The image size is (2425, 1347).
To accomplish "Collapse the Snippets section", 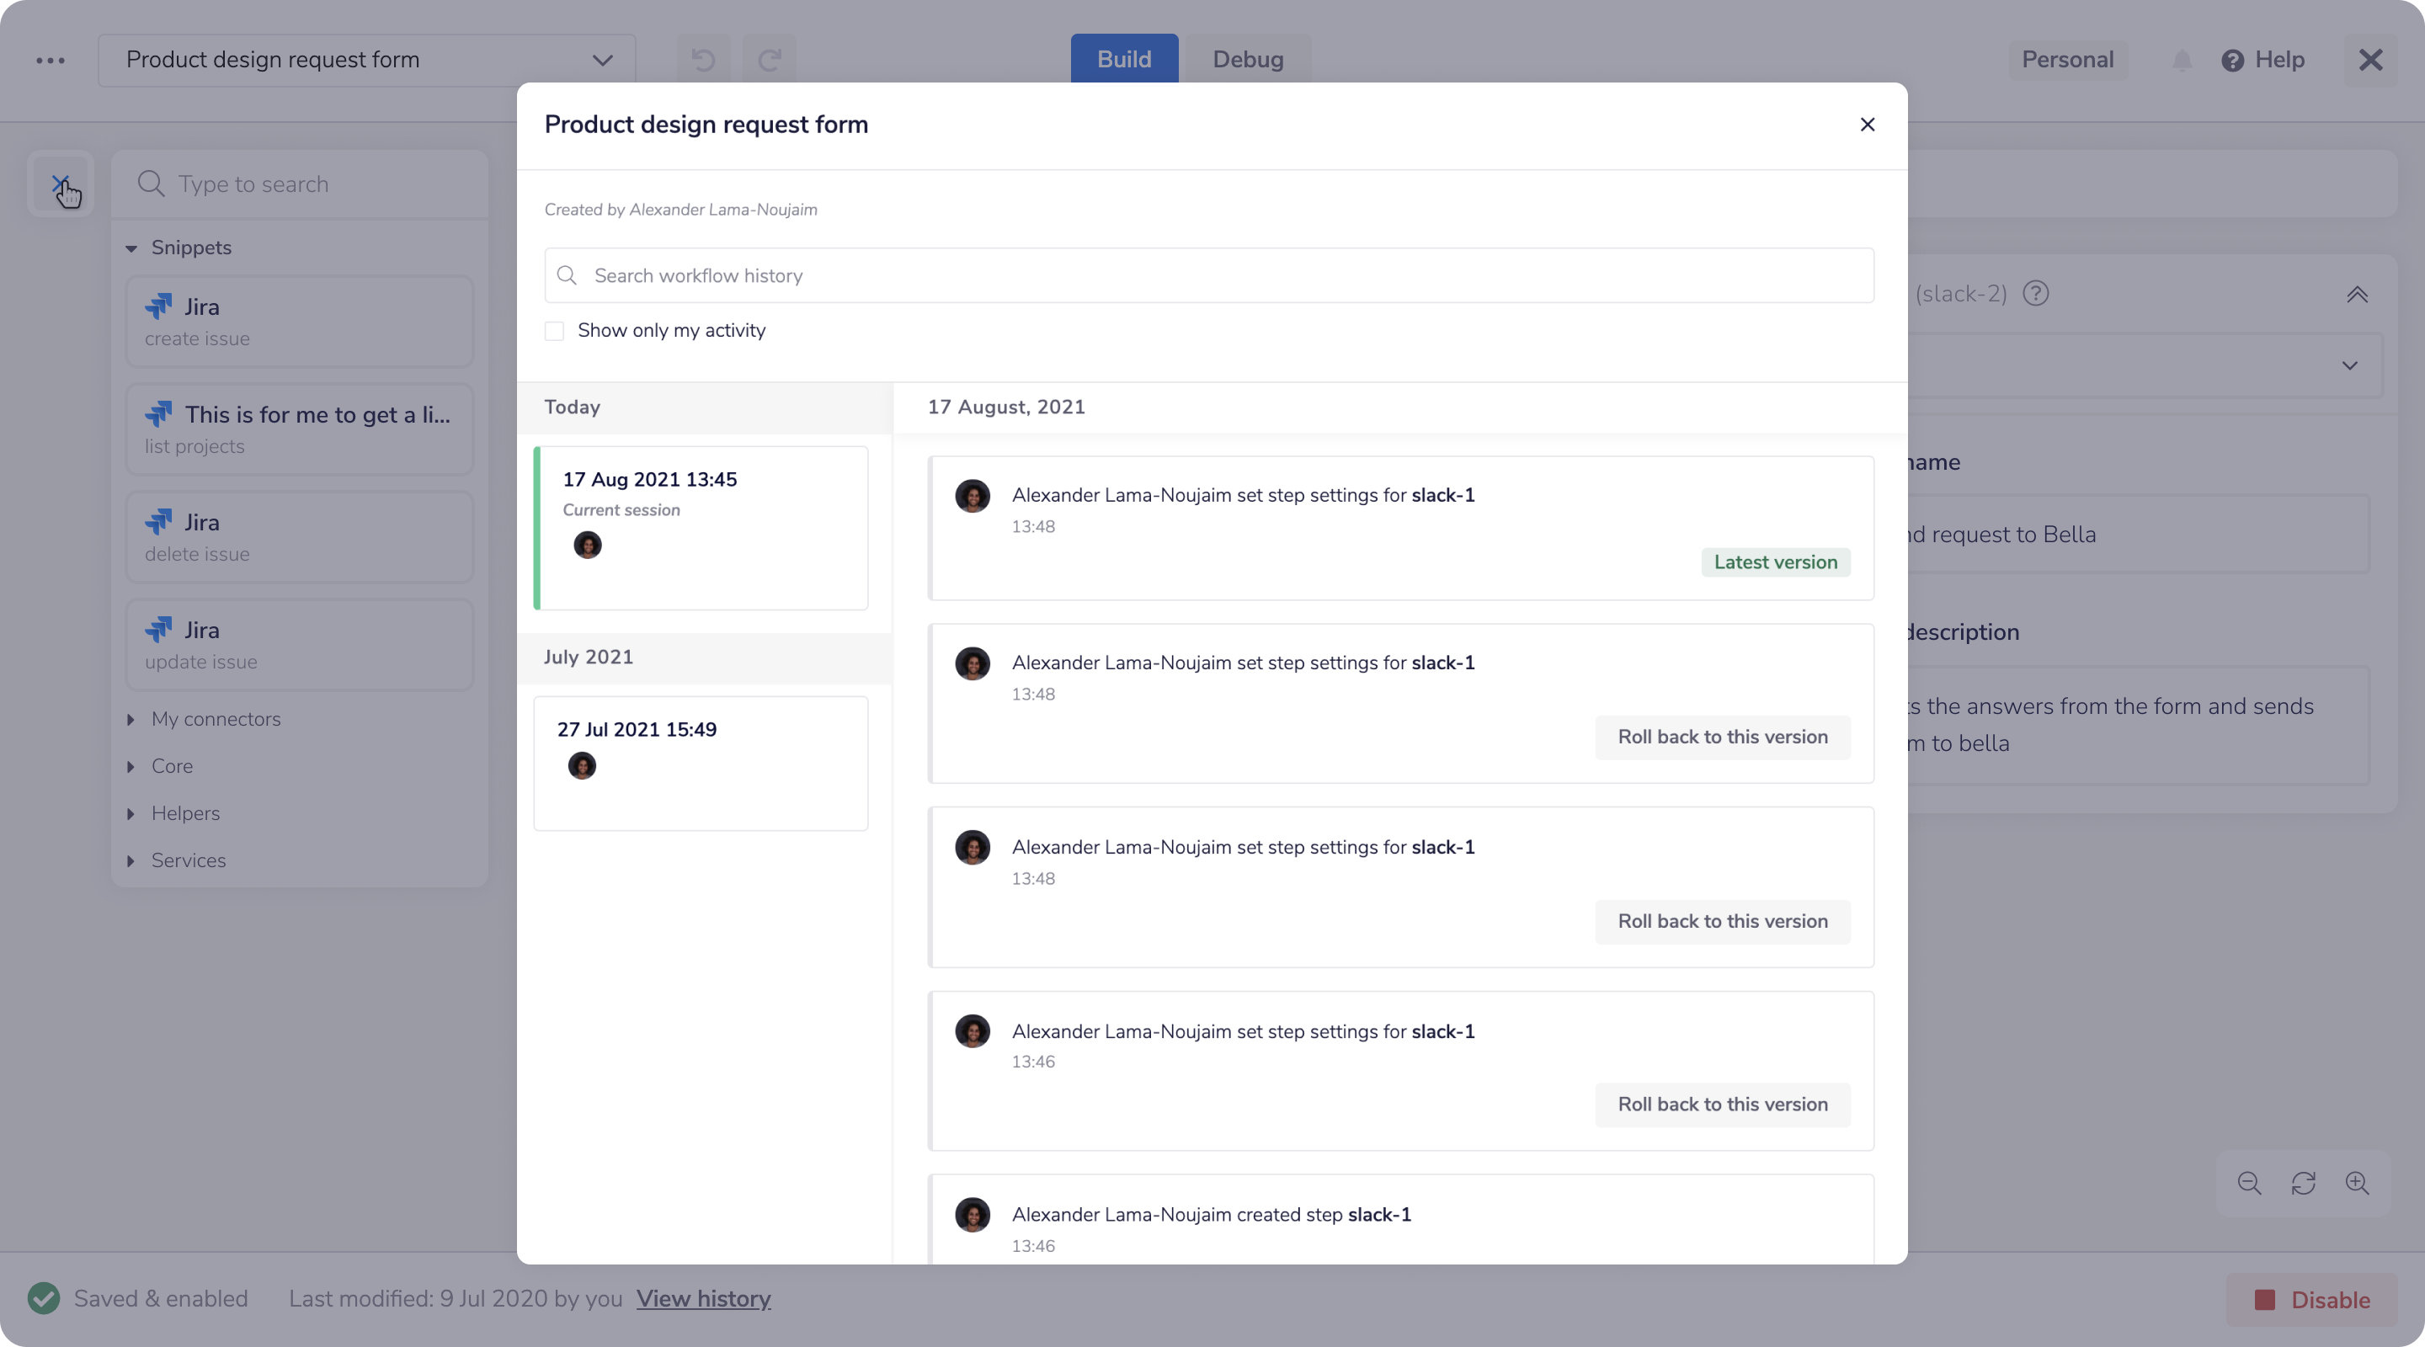I will tap(132, 248).
